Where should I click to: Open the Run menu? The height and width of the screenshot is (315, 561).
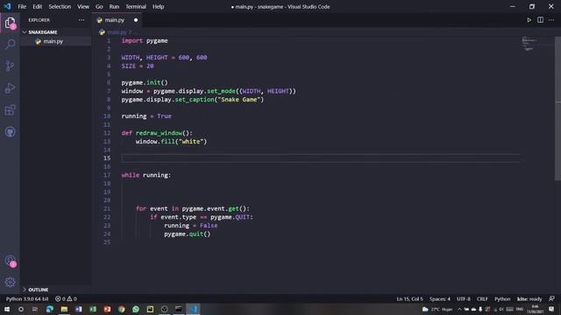coord(114,6)
